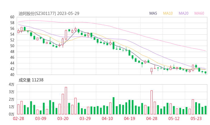Click the tallest volume bar near 03-20
This screenshot has height=125, width=210.
(x=66, y=101)
